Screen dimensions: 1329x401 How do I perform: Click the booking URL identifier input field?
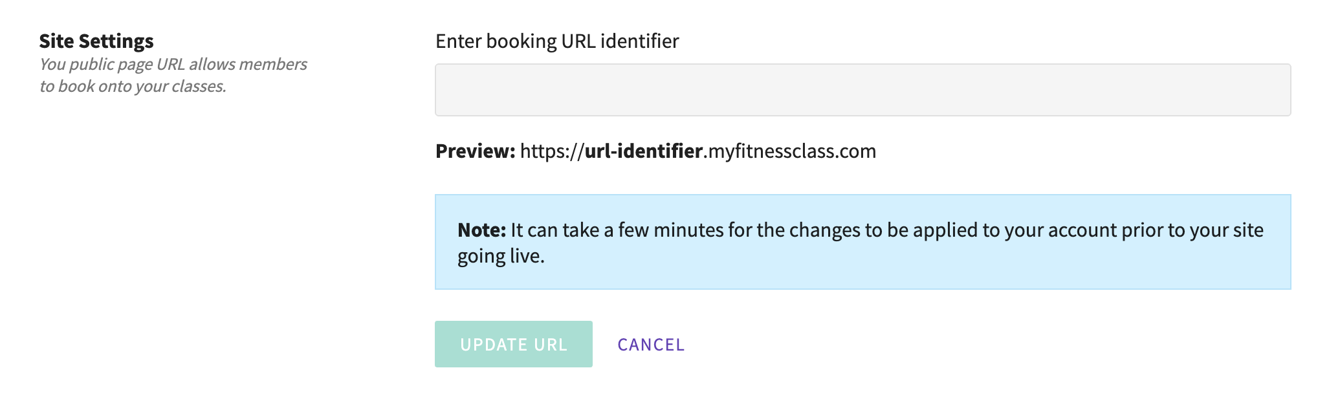tap(862, 90)
